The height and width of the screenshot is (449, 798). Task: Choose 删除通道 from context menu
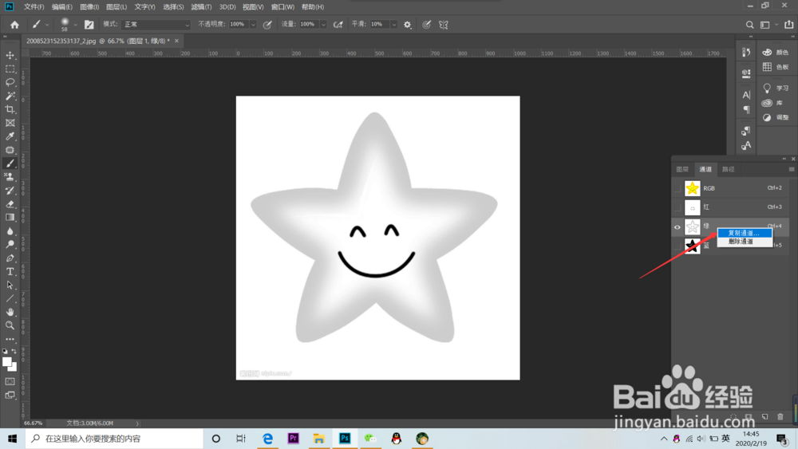coord(744,242)
